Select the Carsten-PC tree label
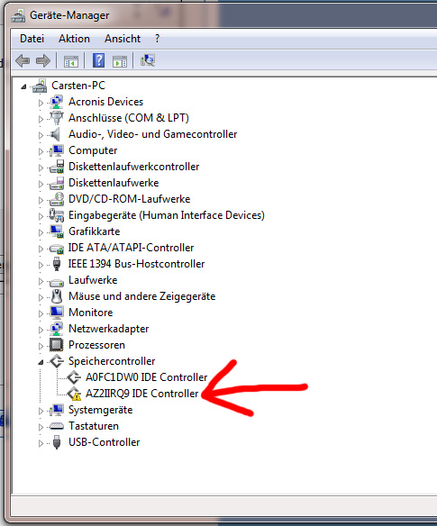 coord(78,86)
